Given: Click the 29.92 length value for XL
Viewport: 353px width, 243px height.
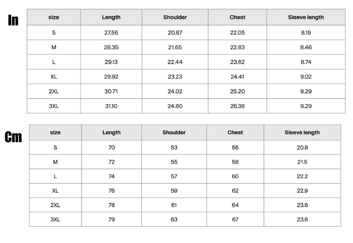Looking at the screenshot, I should point(111,76).
